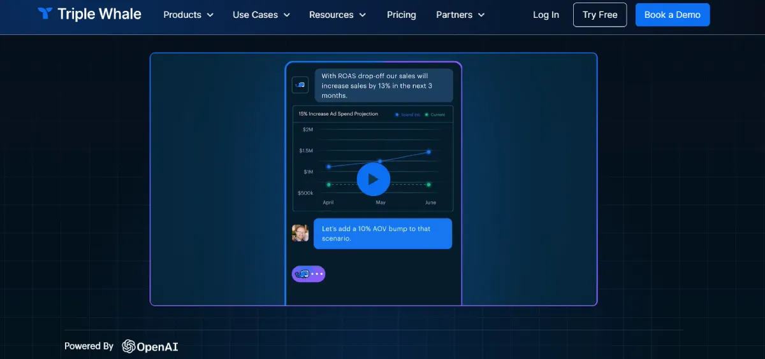Expand the Resources dropdown chevron

click(363, 15)
